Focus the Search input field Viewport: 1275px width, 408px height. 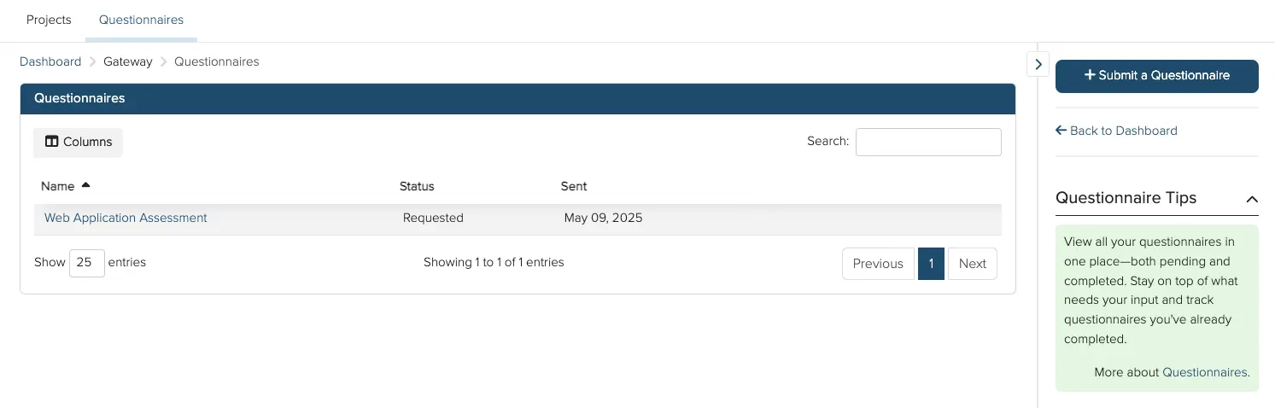click(928, 142)
